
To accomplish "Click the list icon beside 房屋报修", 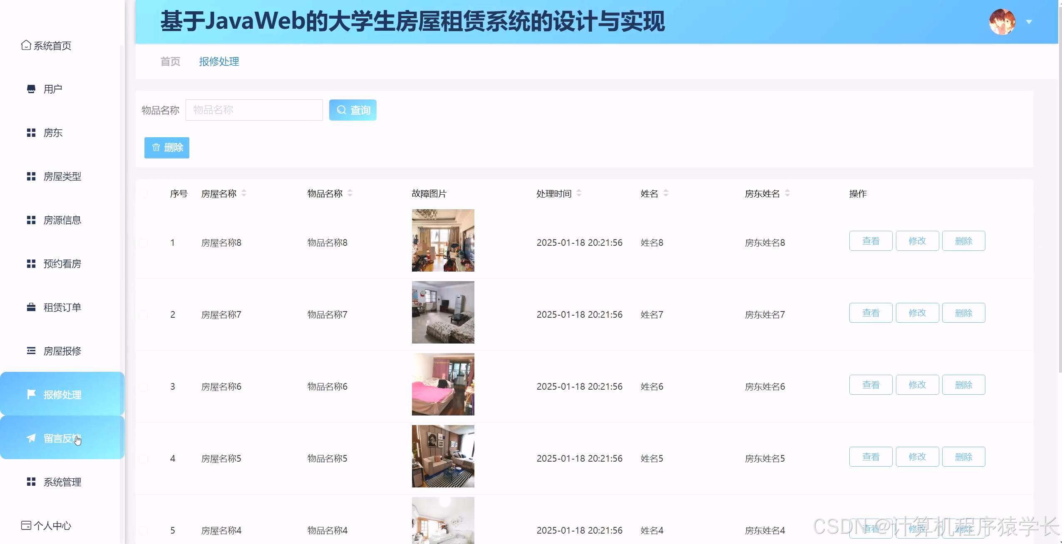I will 31,351.
